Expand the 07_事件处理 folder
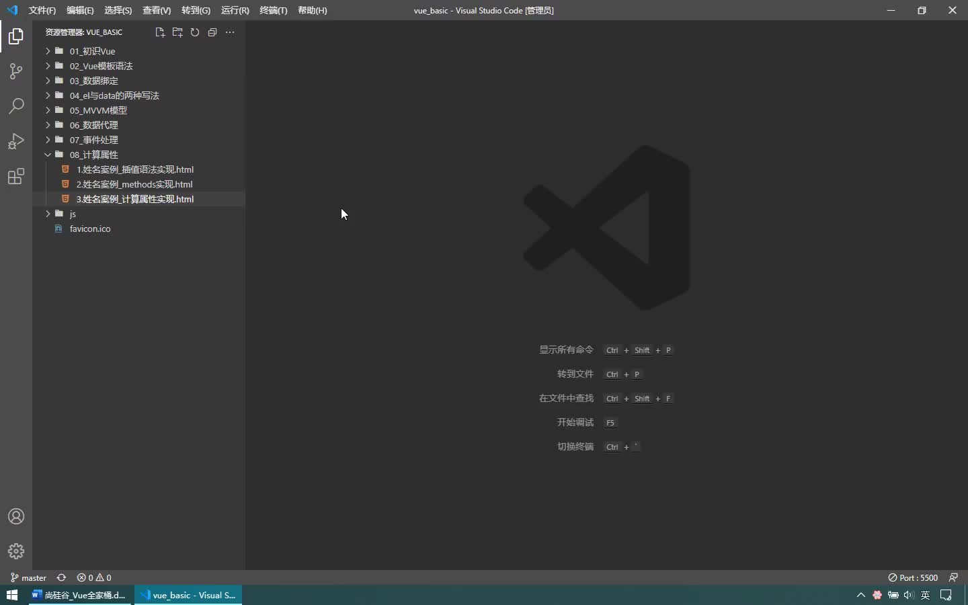The width and height of the screenshot is (968, 605). click(138, 140)
